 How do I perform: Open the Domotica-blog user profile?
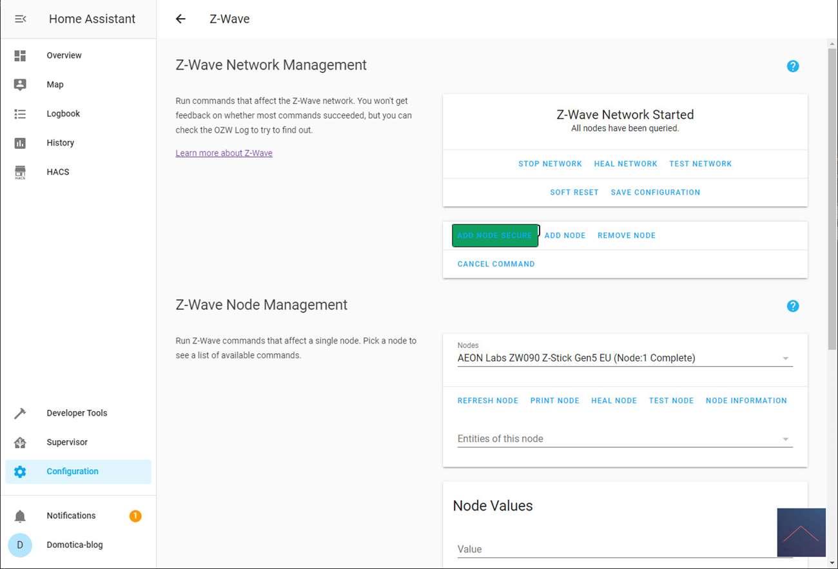74,545
